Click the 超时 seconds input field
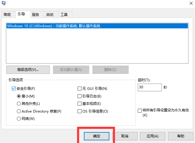 [x=149, y=87]
